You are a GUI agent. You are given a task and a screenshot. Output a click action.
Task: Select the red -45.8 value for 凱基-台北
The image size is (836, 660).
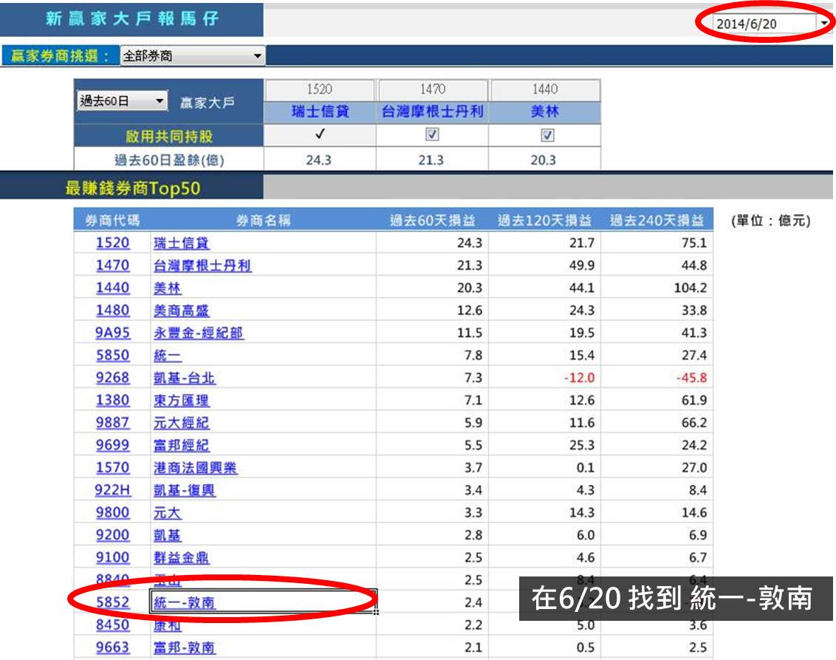691,378
